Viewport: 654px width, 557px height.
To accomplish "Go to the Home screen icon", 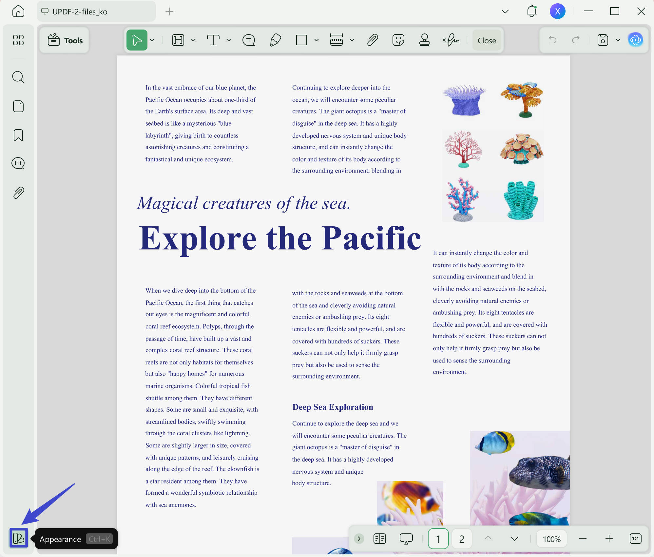I will click(x=18, y=11).
